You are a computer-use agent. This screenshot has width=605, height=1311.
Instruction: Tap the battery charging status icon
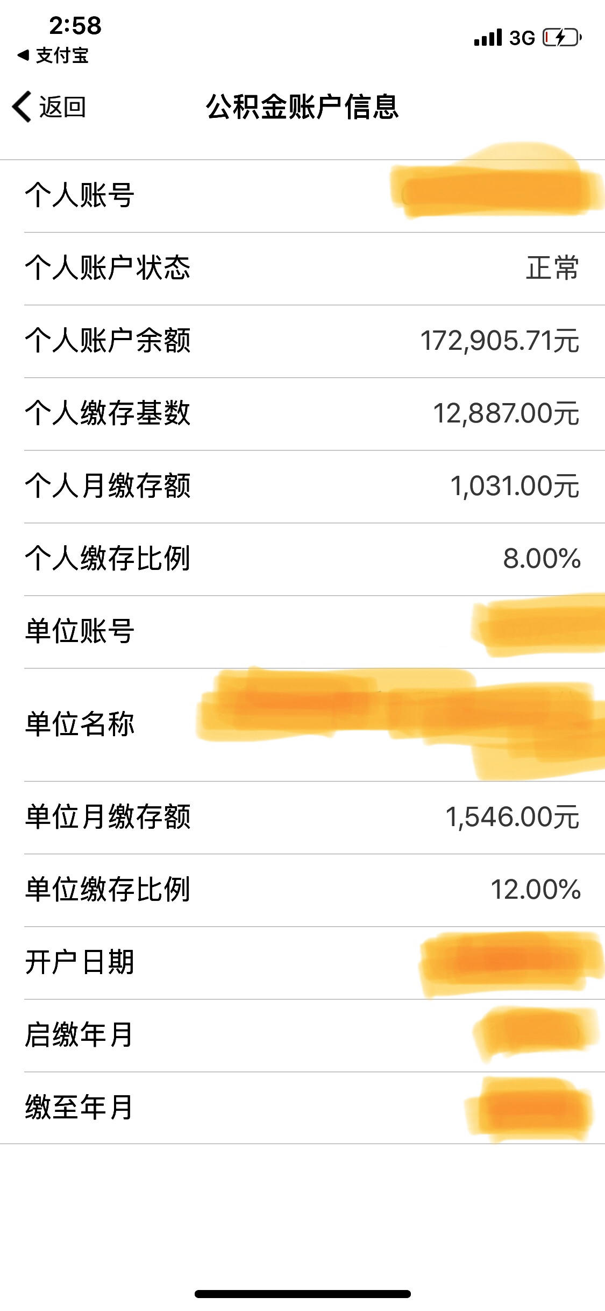tap(563, 38)
